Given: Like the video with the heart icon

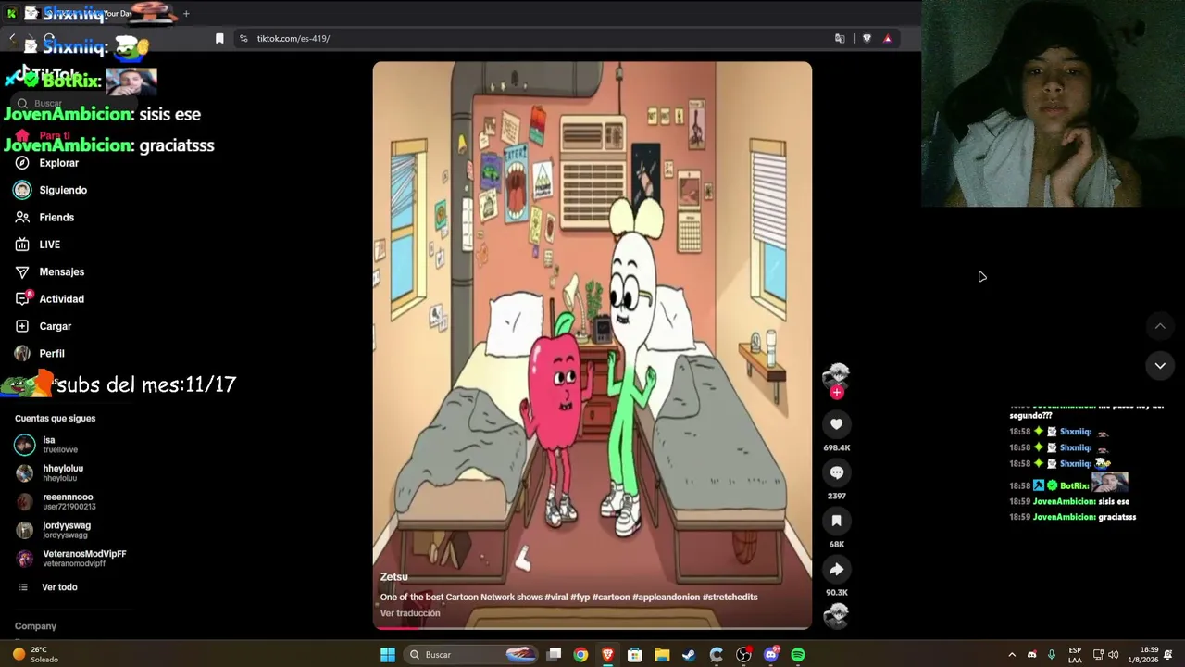Looking at the screenshot, I should pos(836,424).
